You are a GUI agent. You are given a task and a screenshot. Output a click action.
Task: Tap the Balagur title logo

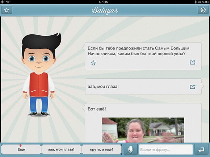(x=105, y=10)
